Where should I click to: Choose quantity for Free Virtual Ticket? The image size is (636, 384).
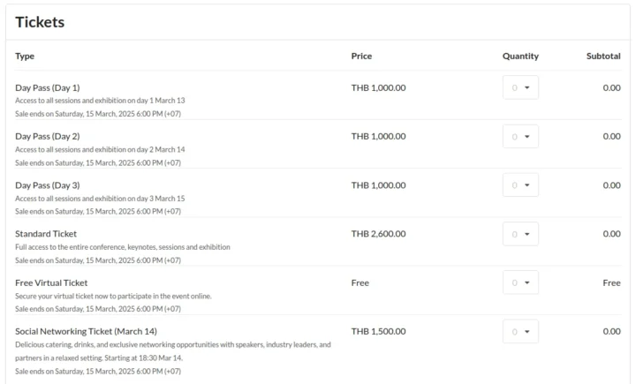point(520,282)
